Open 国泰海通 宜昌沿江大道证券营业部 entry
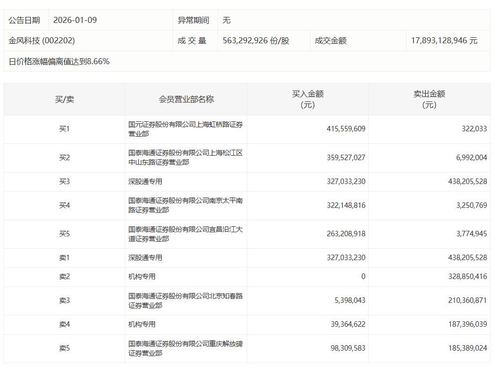Image resolution: width=497 pixels, height=375 pixels. click(x=186, y=234)
